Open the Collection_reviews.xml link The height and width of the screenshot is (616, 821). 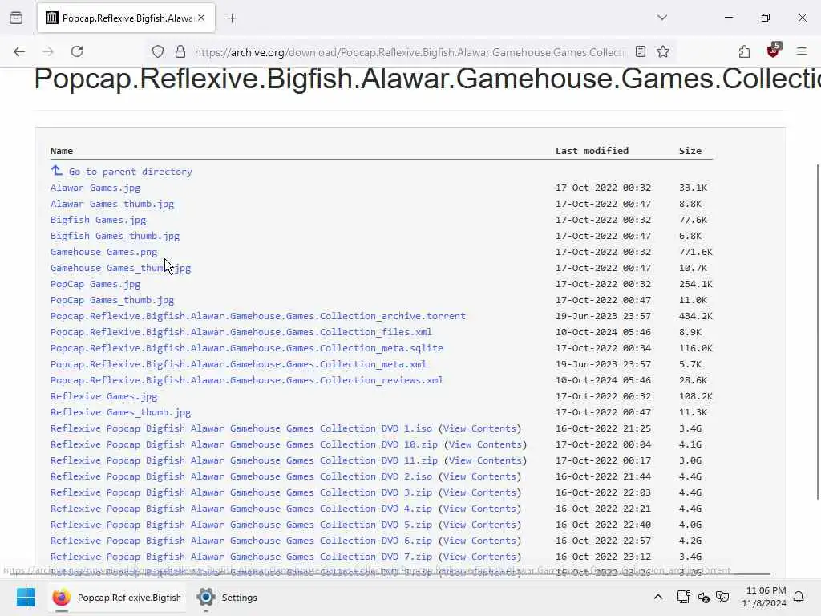pyautogui.click(x=247, y=380)
